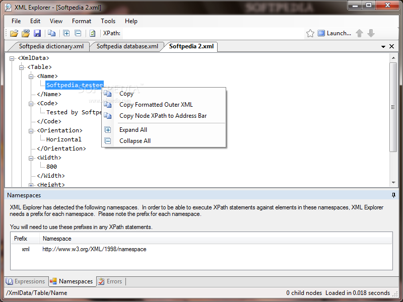Screen dimensions: 403x302
Task: Select the Softpedia tester tree node
Action: 75,85
